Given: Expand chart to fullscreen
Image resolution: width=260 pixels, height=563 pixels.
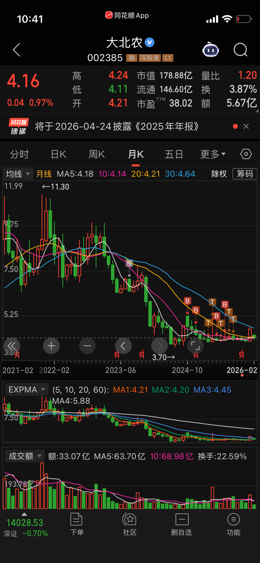Looking at the screenshot, I should [195, 346].
